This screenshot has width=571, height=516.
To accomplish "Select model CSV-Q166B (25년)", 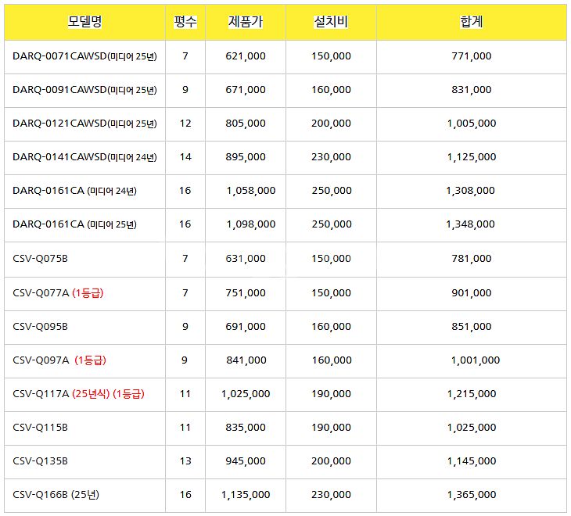I will point(56,495).
